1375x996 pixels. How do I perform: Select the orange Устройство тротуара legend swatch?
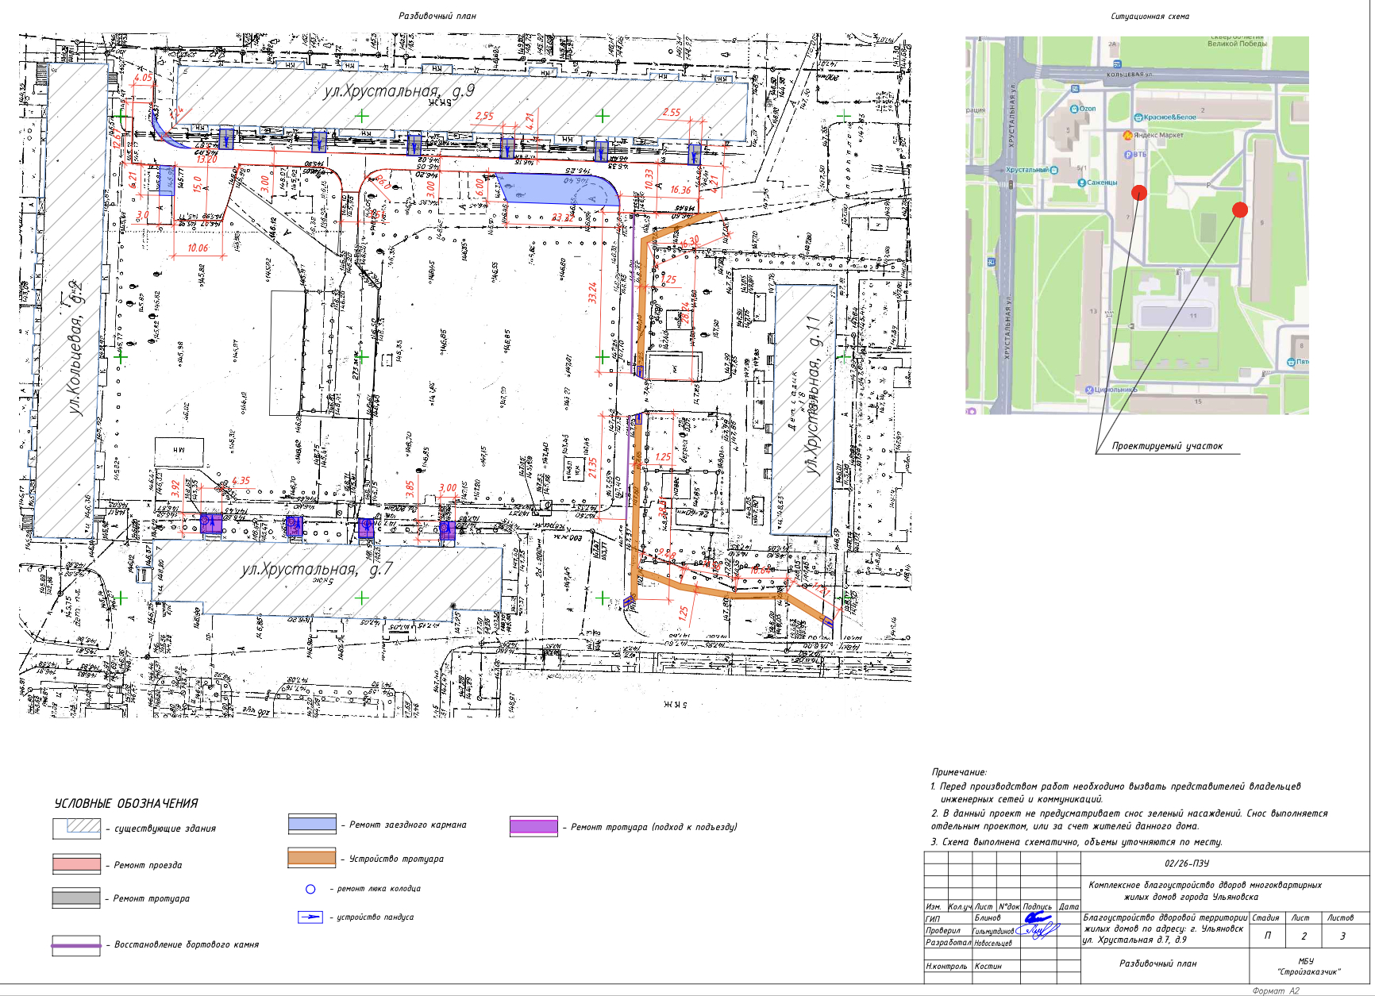point(312,858)
